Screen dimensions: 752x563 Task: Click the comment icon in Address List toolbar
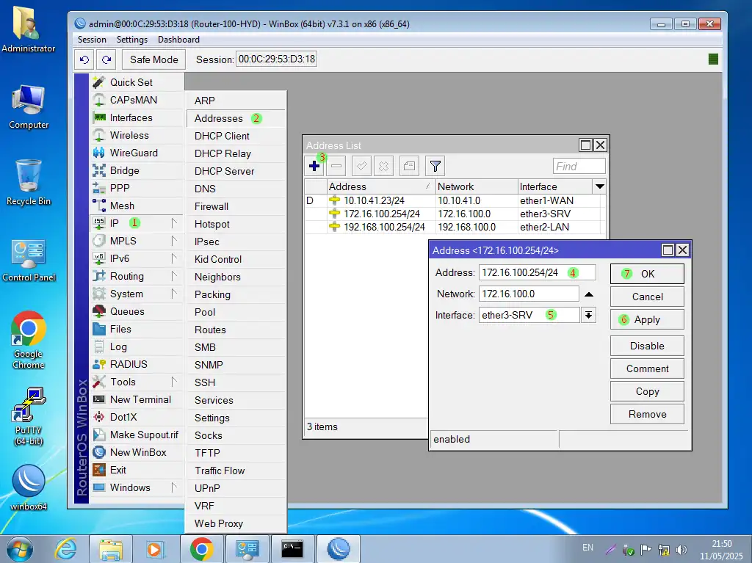point(409,166)
